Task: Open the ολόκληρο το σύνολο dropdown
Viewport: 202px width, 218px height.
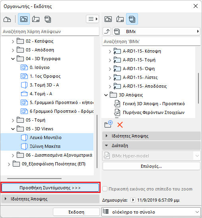Action: point(151,212)
